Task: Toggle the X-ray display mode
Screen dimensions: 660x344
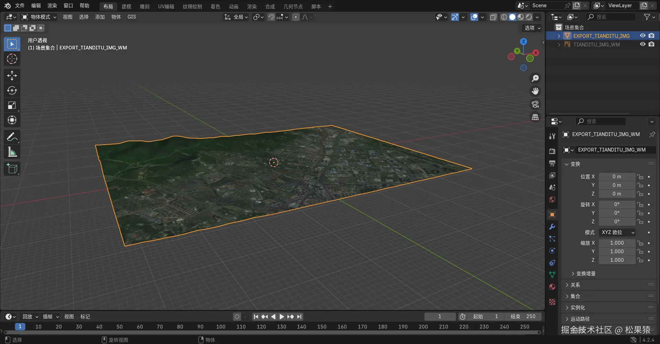Action: (493, 17)
